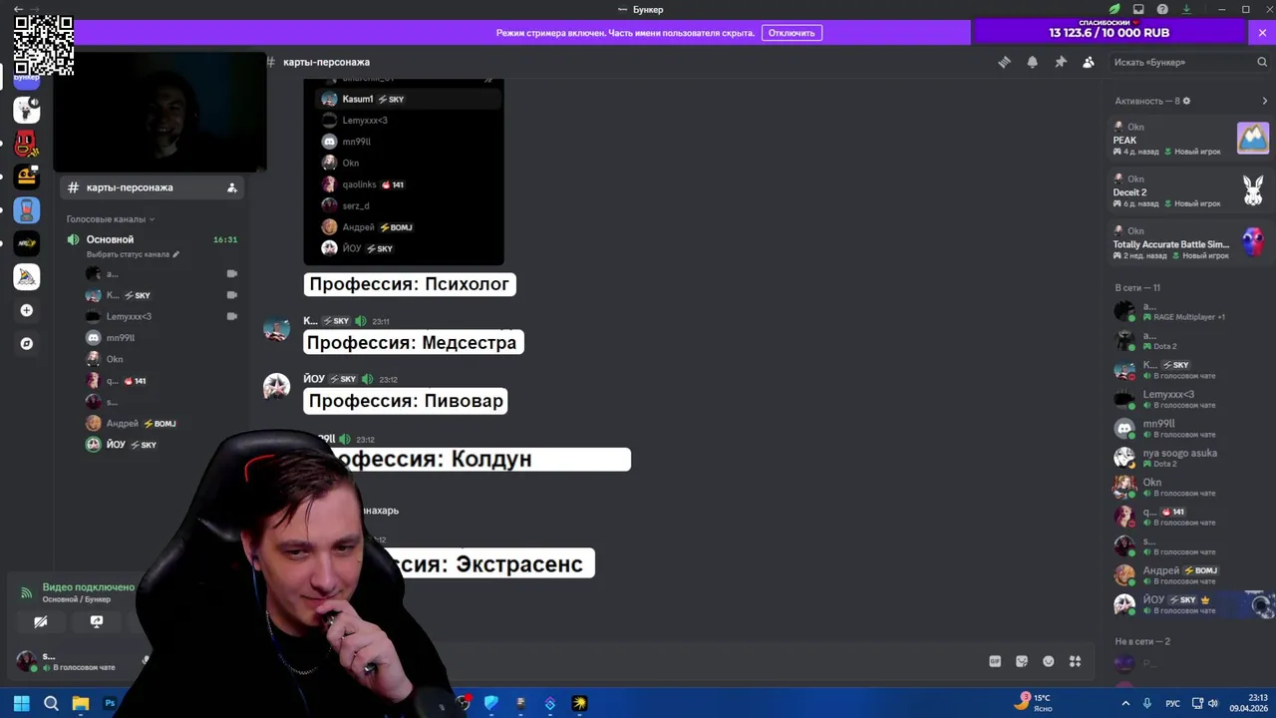Toggle notification bell for this channel
This screenshot has height=718, width=1276.
pos(1033,62)
